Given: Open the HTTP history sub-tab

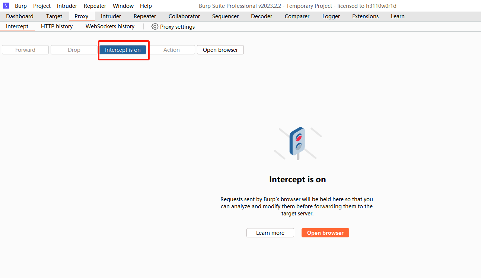Looking at the screenshot, I should coord(57,26).
